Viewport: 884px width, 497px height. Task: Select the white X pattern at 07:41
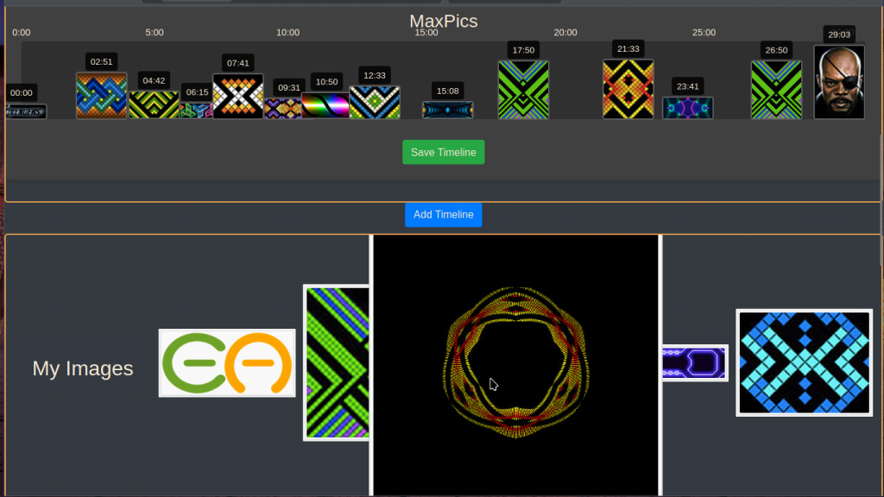pos(238,97)
